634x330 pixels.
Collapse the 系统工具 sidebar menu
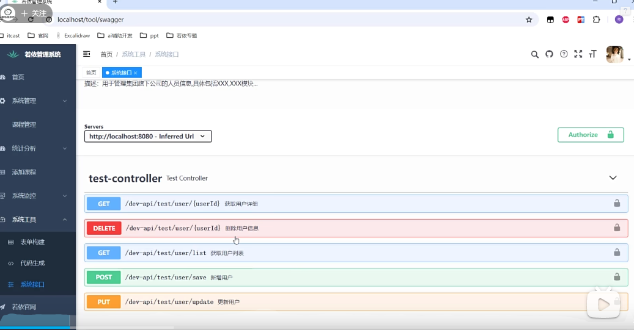coord(38,220)
